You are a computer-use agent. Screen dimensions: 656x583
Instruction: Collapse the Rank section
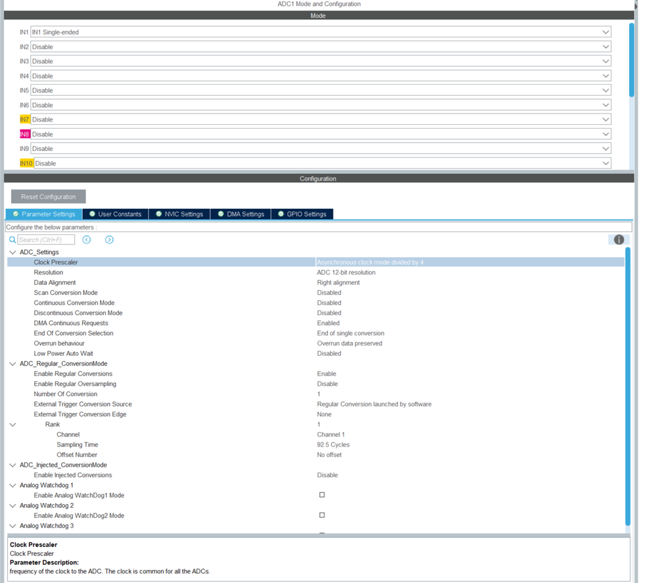pos(12,425)
